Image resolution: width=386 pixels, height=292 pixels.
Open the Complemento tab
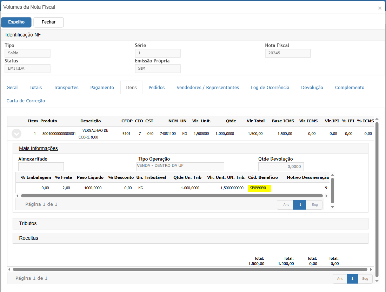350,88
